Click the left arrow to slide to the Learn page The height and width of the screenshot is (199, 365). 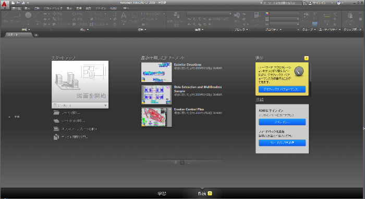pos(9,117)
